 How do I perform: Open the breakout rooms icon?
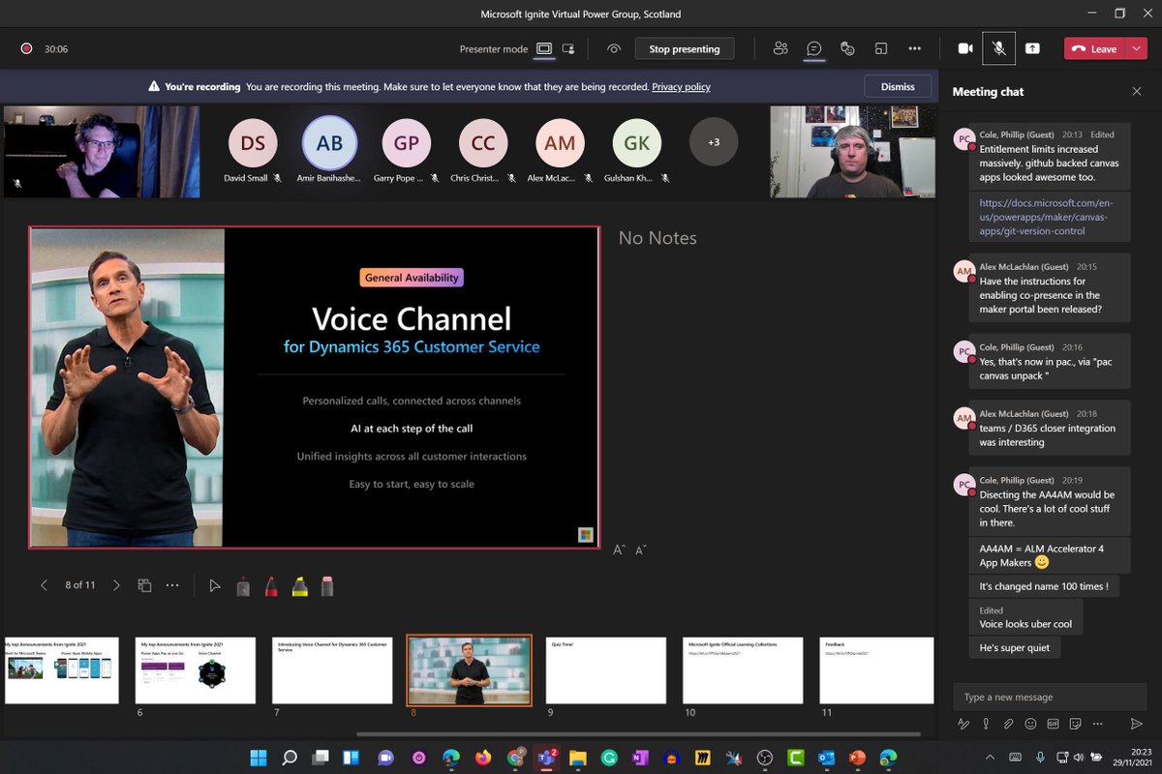coord(881,48)
